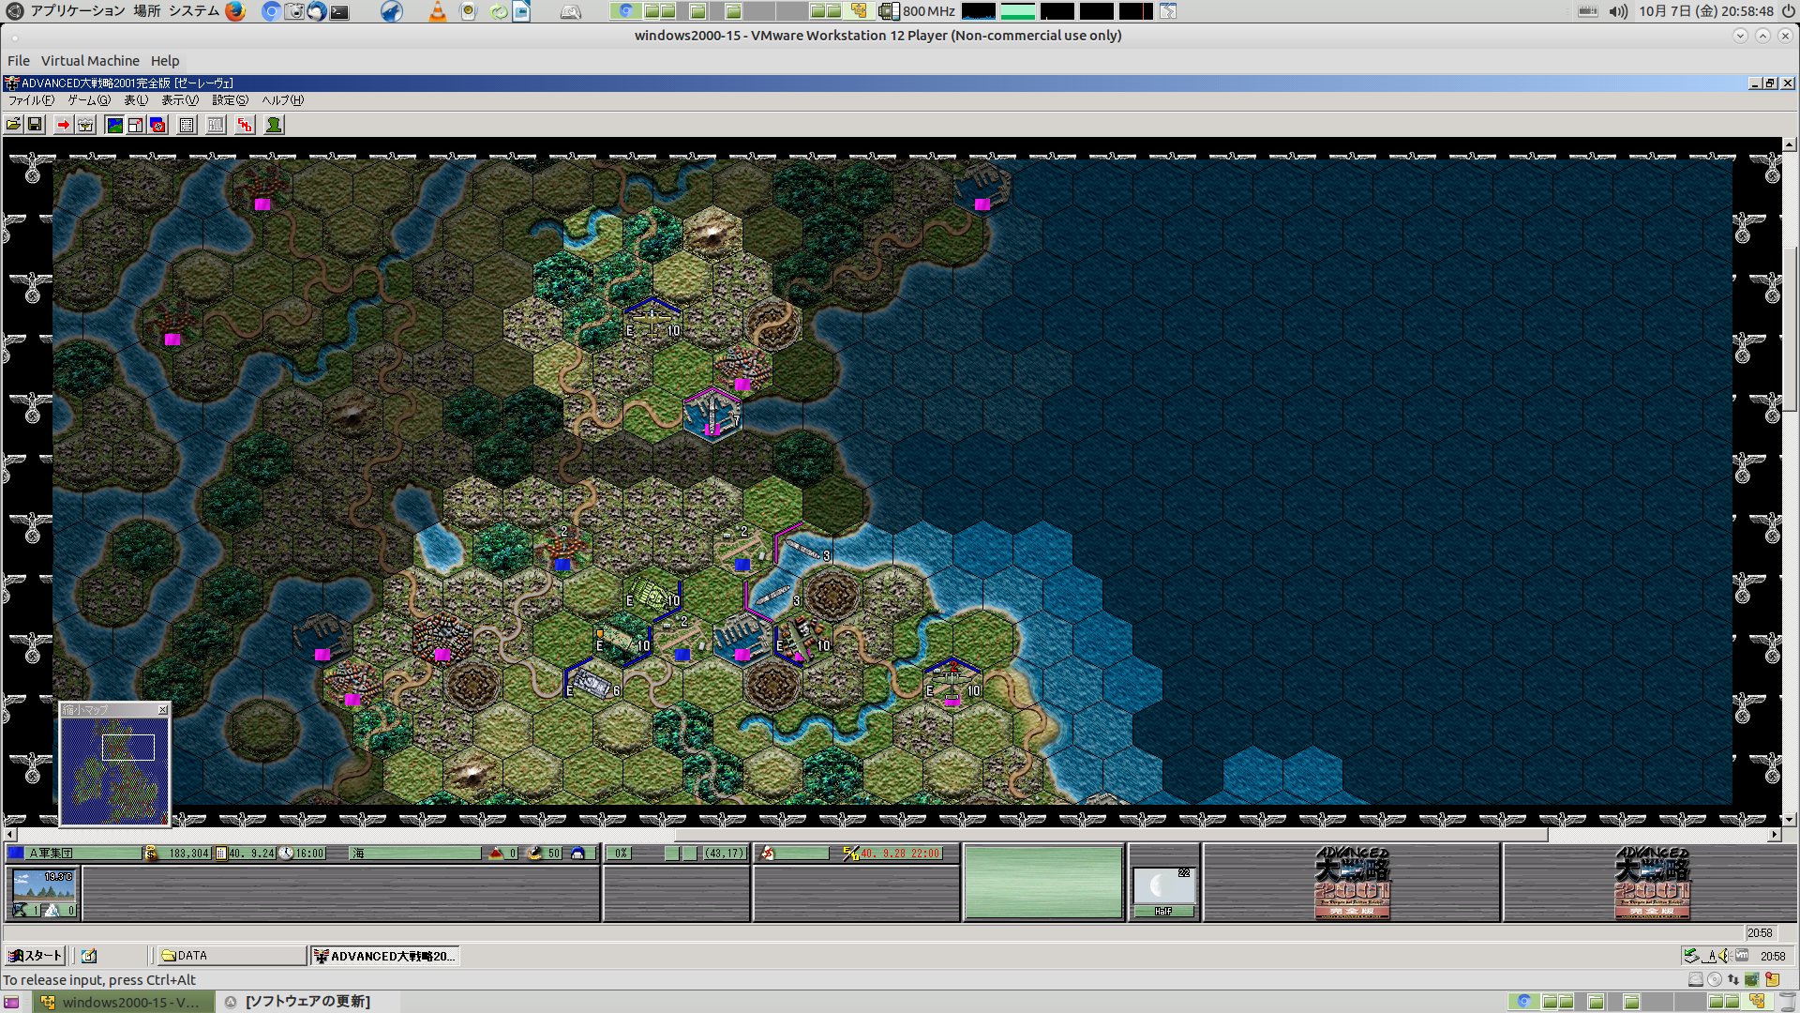Viewport: 1800px width, 1013px height.
Task: Click the ALL toolbar icon
Action: [216, 125]
